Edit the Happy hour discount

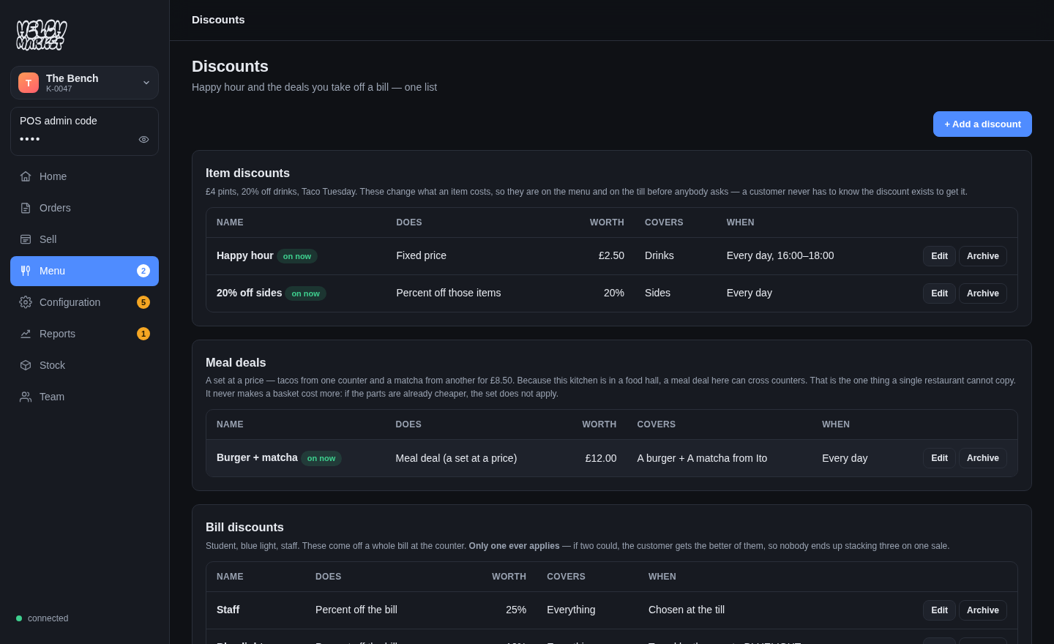tap(939, 256)
